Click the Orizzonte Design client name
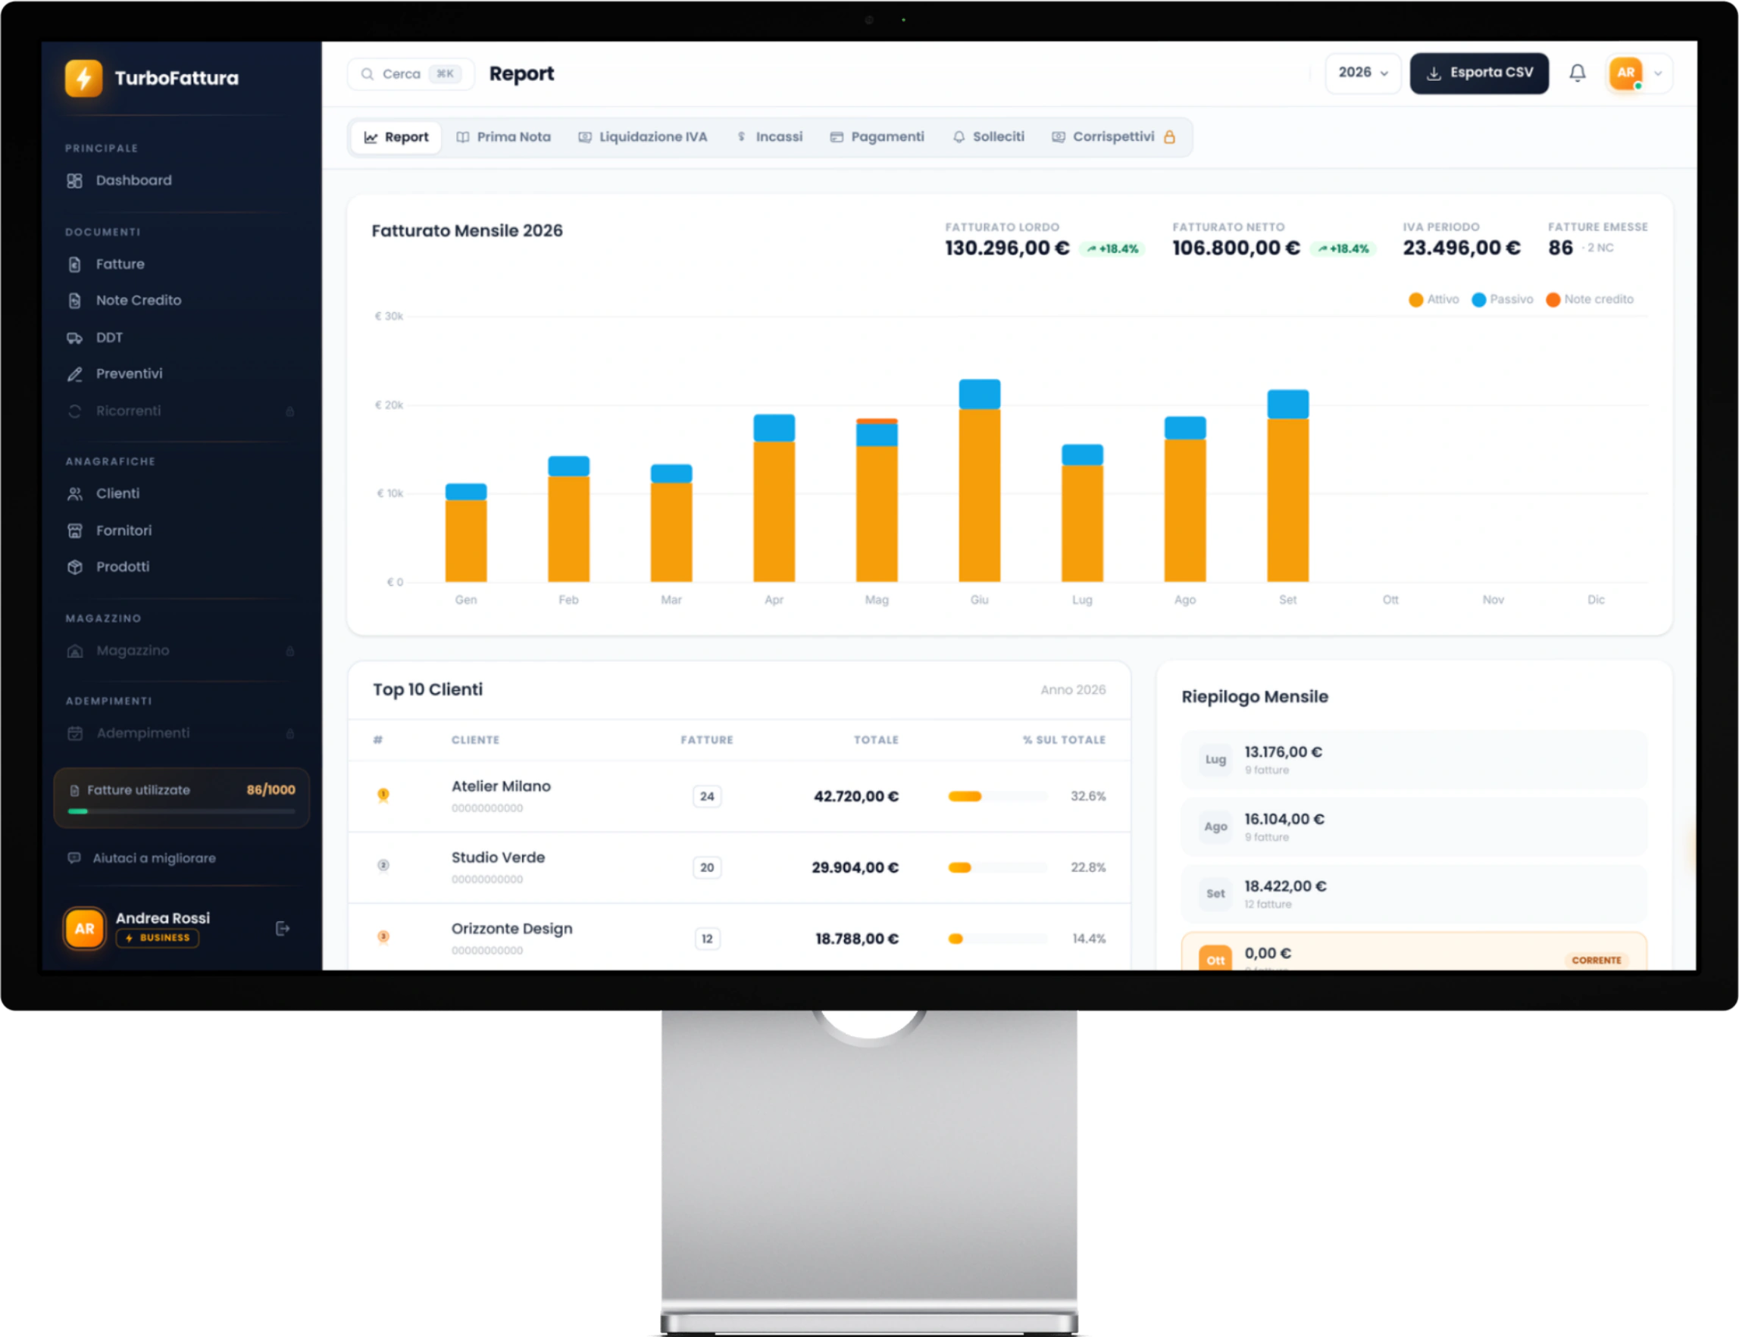 click(x=511, y=929)
